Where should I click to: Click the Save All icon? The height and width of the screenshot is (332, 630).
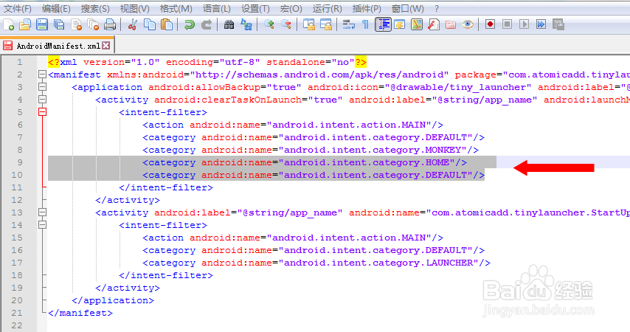coord(59,24)
